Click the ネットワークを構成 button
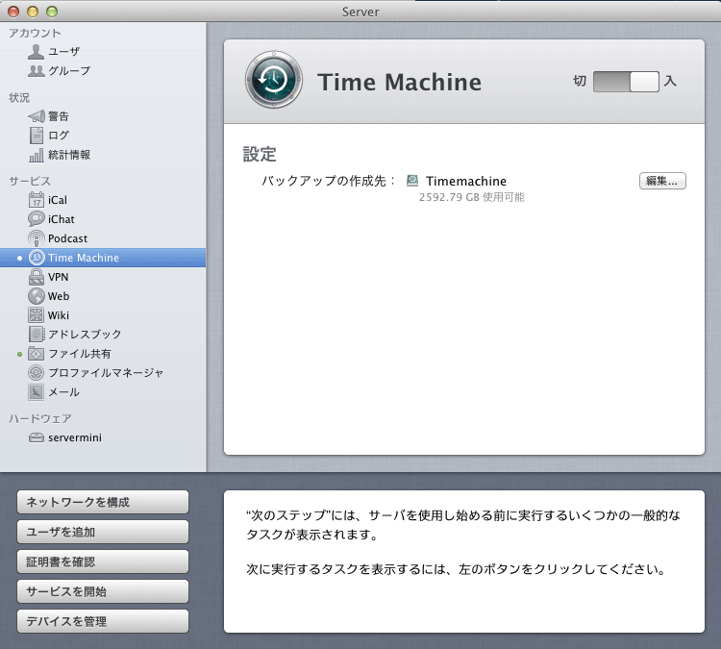The width and height of the screenshot is (721, 649). 103,502
